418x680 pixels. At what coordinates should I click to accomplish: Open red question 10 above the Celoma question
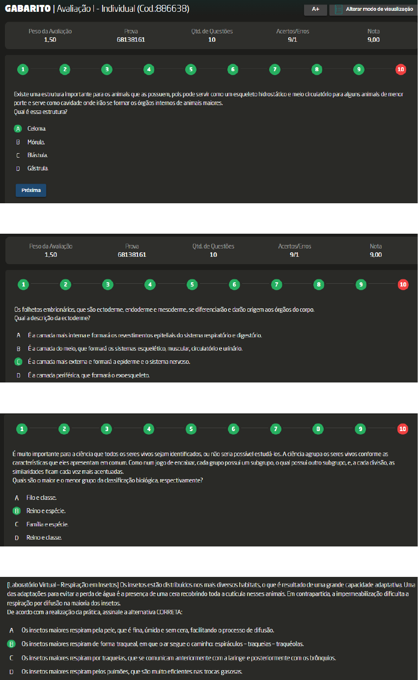[400, 69]
